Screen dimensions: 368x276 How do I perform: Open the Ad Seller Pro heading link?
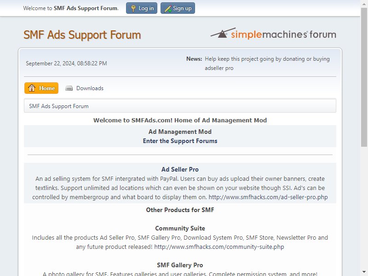tap(180, 169)
